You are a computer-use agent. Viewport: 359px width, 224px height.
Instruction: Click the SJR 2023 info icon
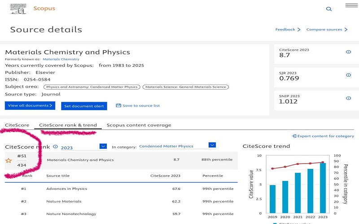coord(348,75)
